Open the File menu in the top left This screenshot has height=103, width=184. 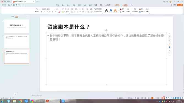click(4, 5)
